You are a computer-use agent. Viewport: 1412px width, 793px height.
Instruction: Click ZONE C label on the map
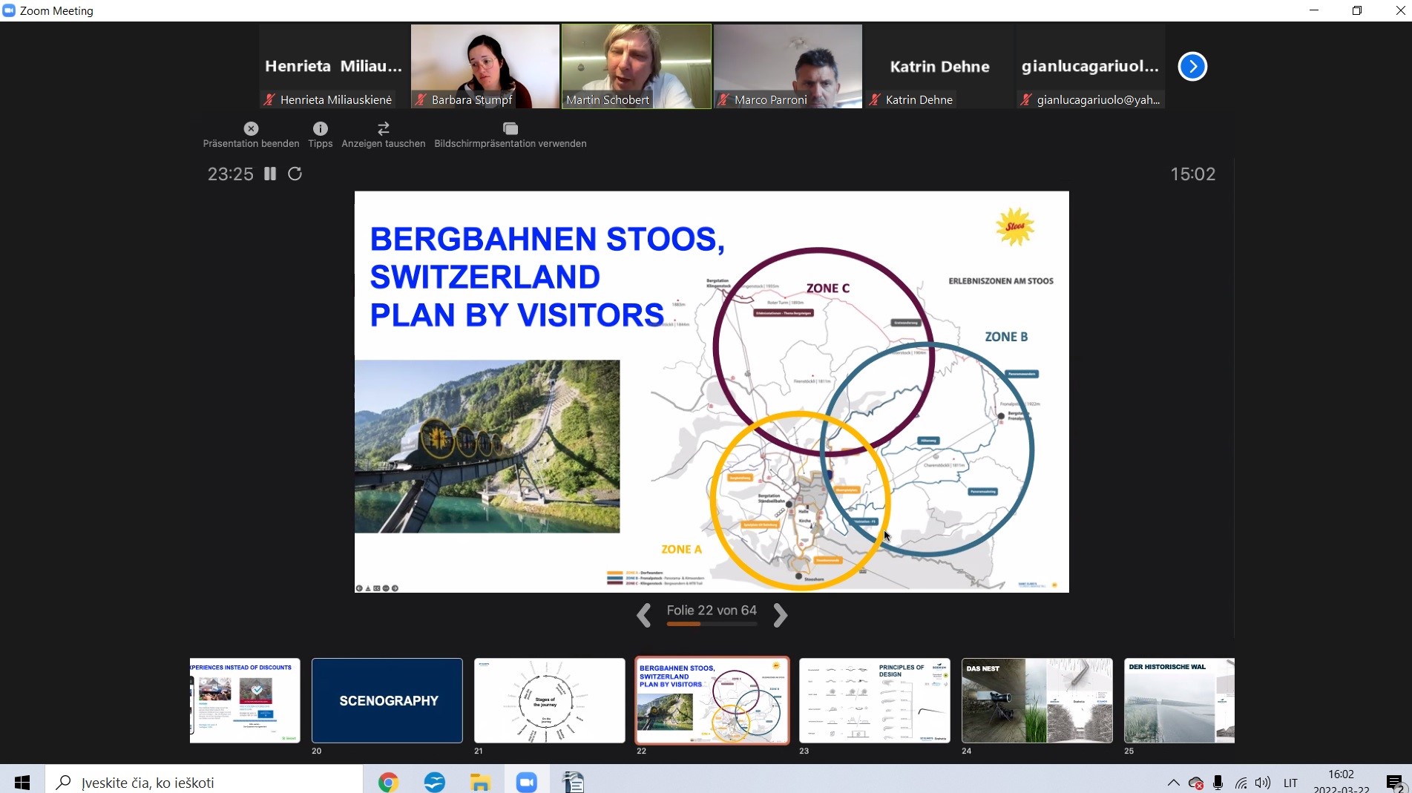click(x=827, y=288)
